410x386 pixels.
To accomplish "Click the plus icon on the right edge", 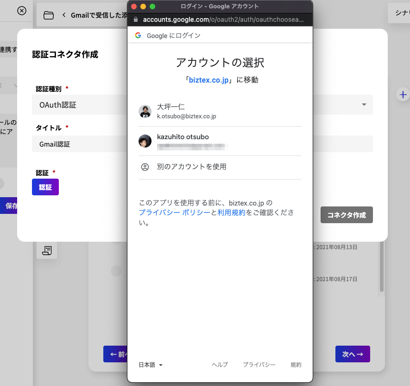I will coord(403,95).
